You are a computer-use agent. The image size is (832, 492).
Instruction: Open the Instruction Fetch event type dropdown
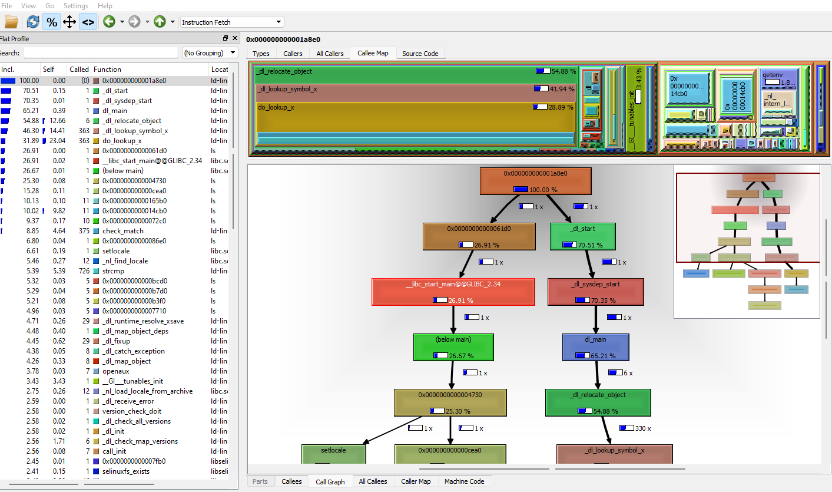point(232,22)
